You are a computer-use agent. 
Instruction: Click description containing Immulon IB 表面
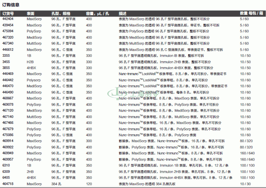(161, 56)
